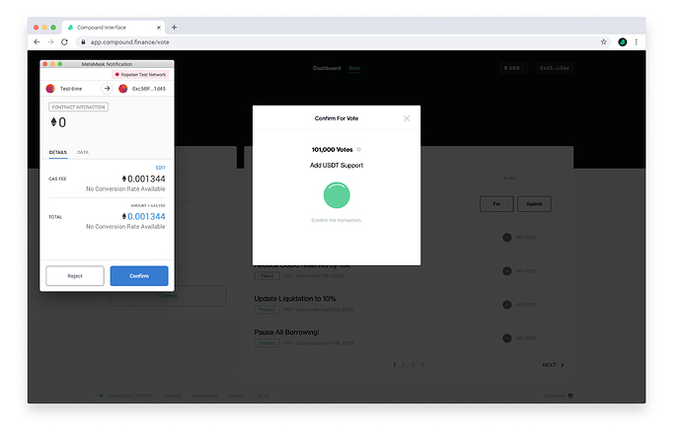
Task: Click the recipient 0xc58F...1d45 avatar
Action: pyautogui.click(x=123, y=89)
